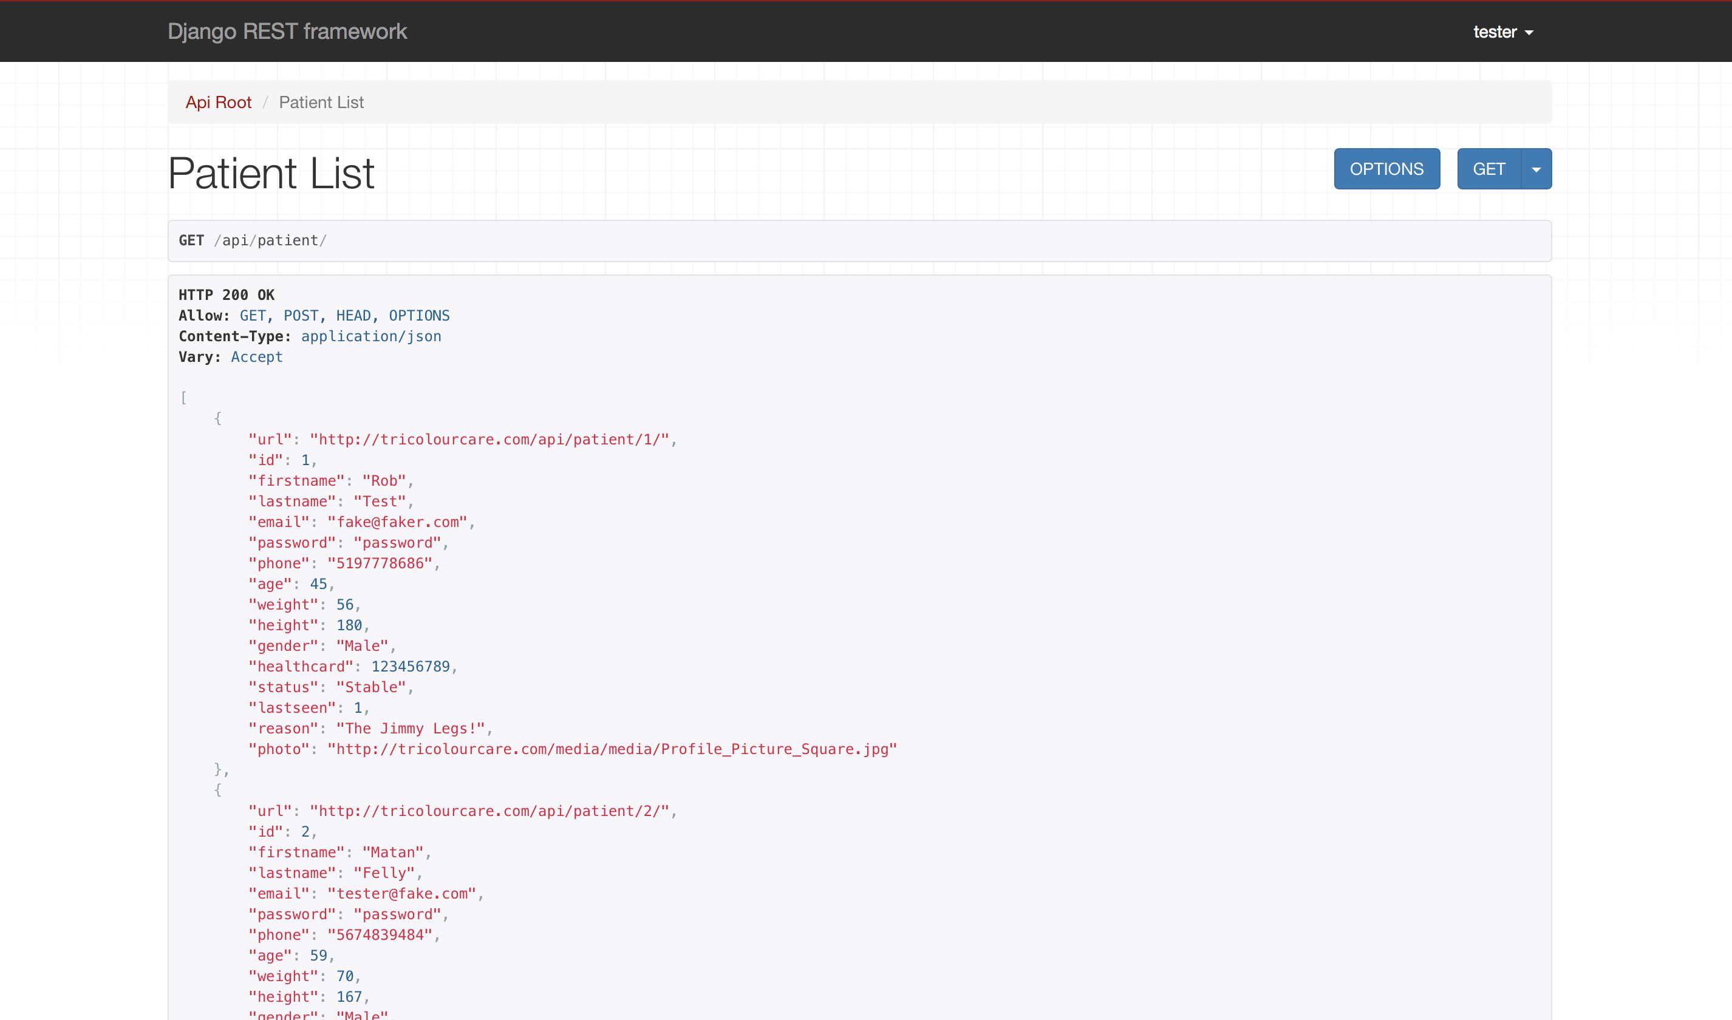Click the caret next to tester
Image resolution: width=1732 pixels, height=1020 pixels.
[1529, 33]
